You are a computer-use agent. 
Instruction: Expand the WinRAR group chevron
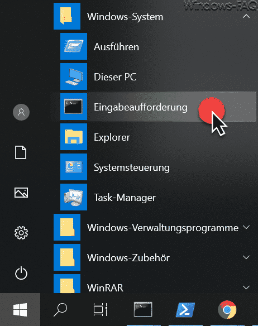[246, 287]
